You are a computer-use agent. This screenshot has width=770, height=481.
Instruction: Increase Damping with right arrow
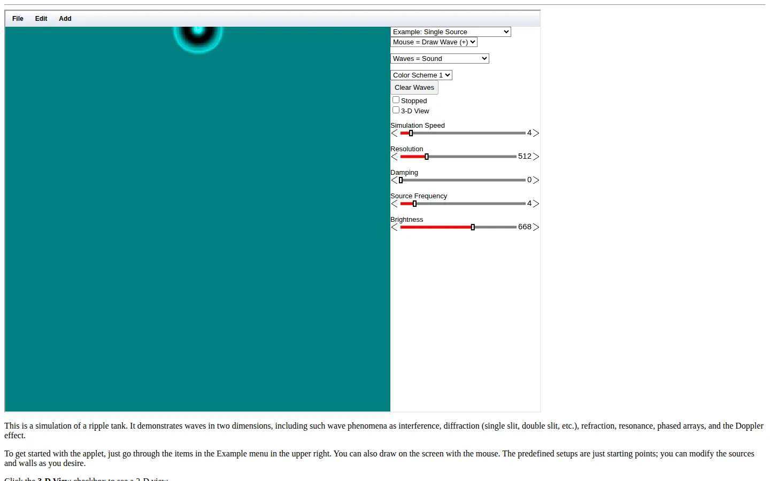[536, 180]
